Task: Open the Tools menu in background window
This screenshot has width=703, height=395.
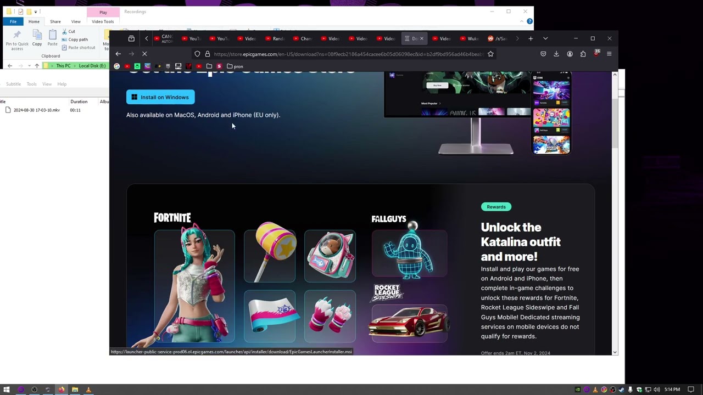Action: (x=32, y=84)
